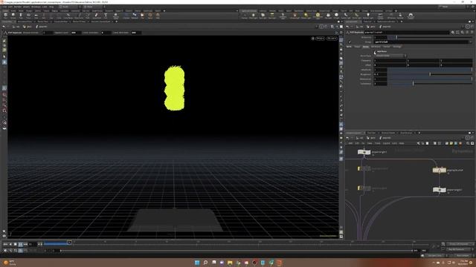Select the Draw Curve shelf tool

(x=80, y=16)
